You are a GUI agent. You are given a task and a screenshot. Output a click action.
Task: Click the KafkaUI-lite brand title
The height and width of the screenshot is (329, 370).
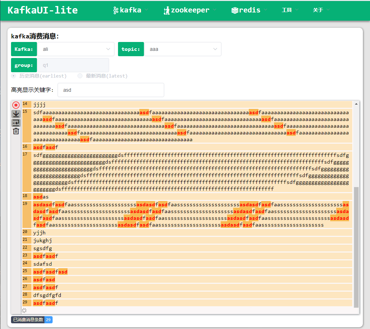point(43,10)
